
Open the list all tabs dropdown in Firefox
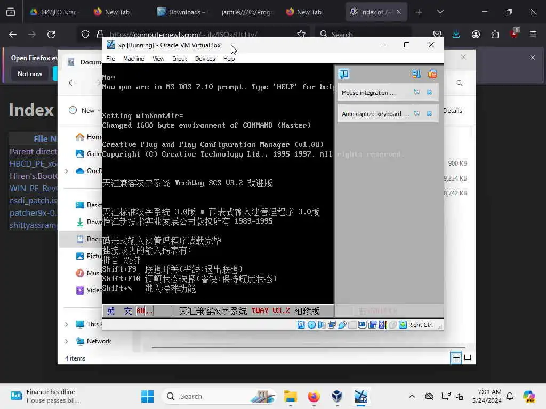[440, 12]
